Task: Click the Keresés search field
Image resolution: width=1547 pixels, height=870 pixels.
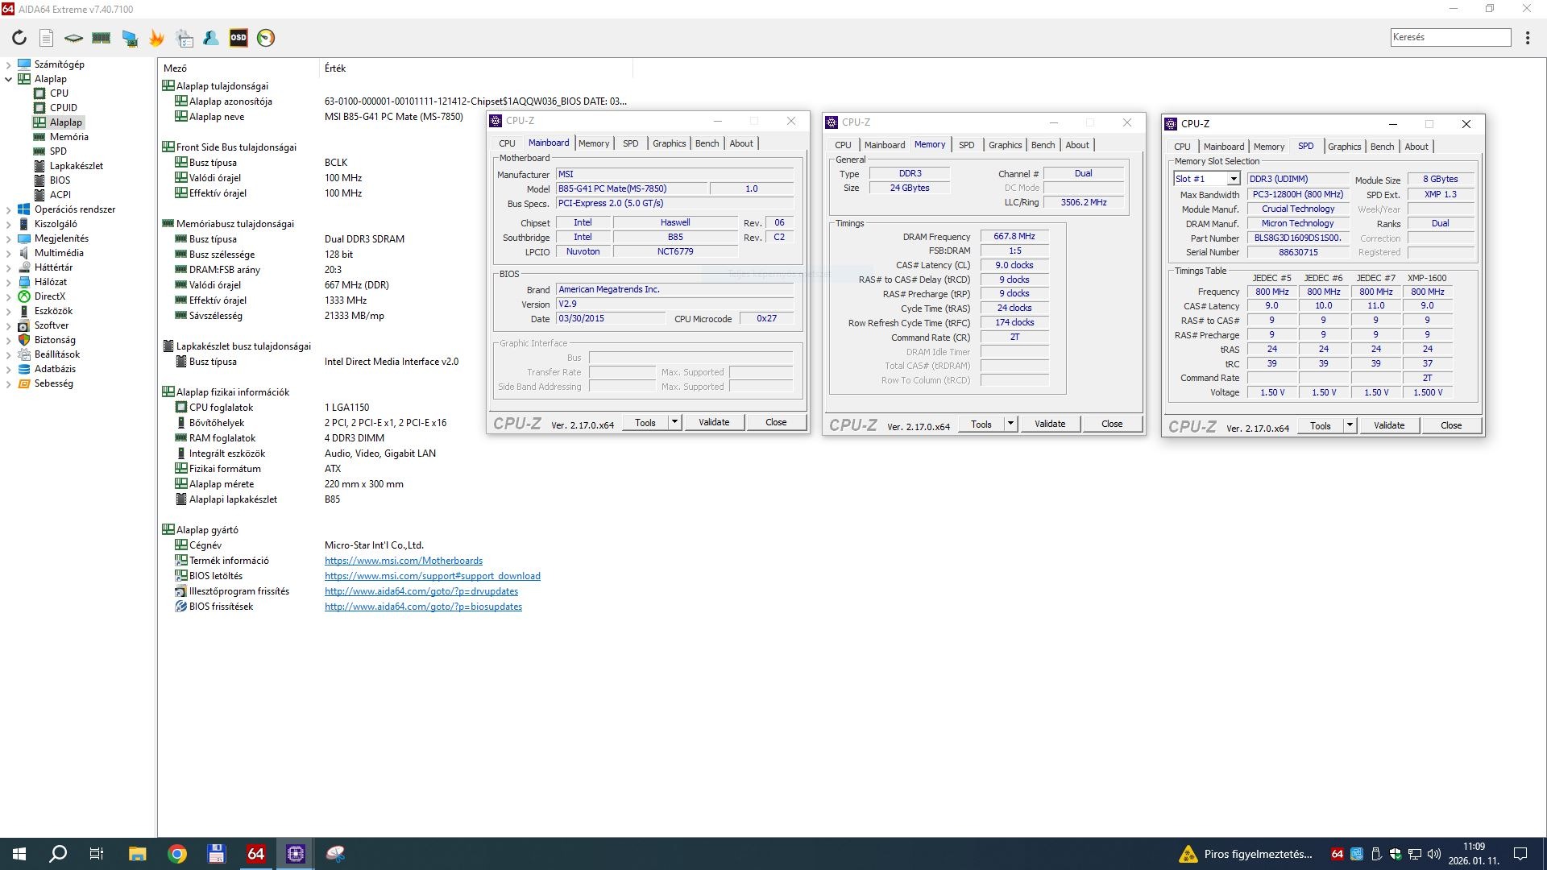Action: point(1450,37)
